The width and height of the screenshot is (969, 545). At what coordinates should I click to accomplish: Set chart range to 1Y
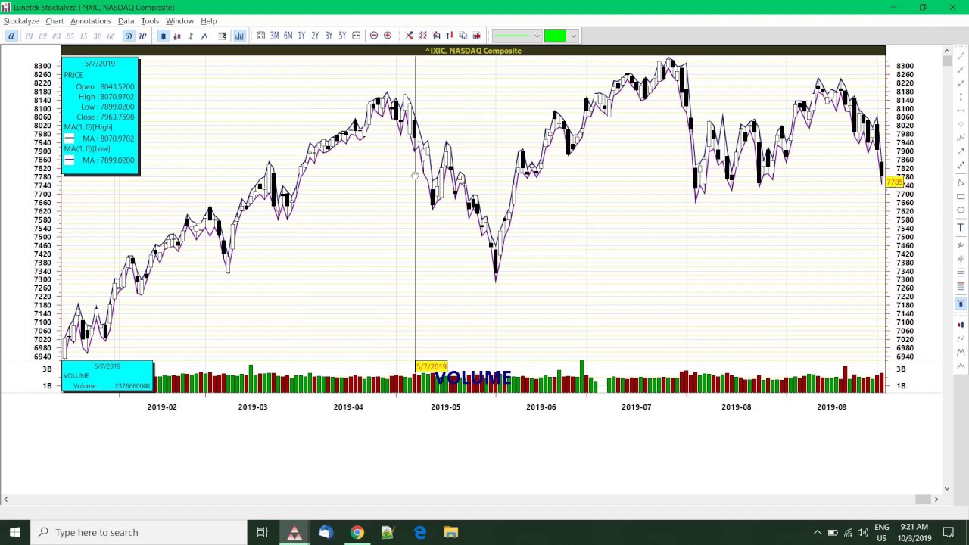[x=301, y=36]
